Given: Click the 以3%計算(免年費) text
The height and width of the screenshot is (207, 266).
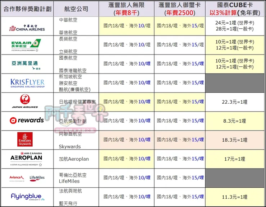Looking at the screenshot, I should point(235,13).
